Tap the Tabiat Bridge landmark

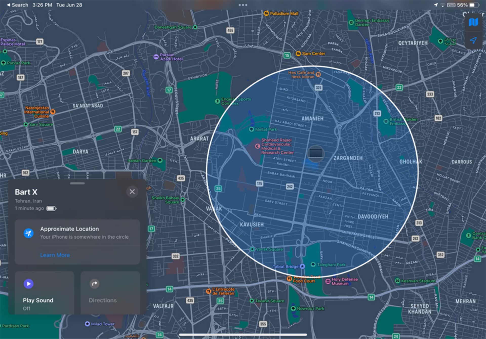pyautogui.click(x=302, y=266)
